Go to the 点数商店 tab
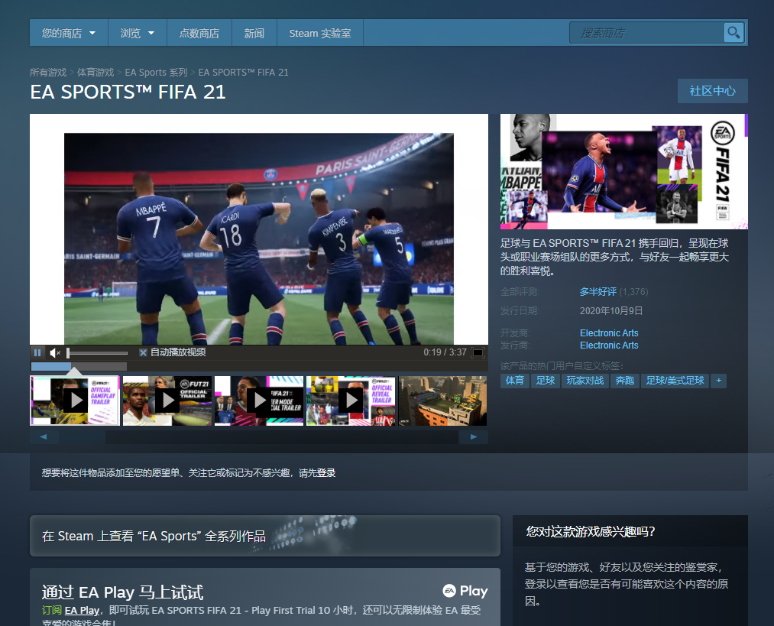 click(199, 33)
